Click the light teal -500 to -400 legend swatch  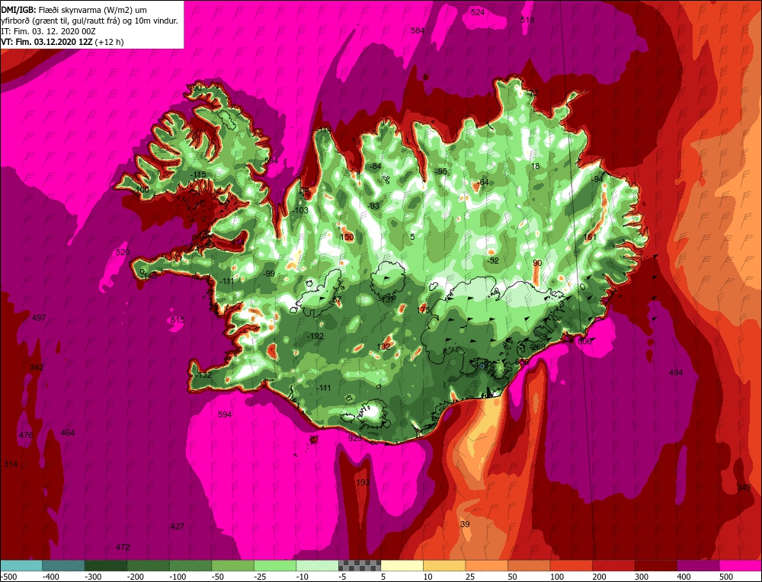tap(21, 565)
